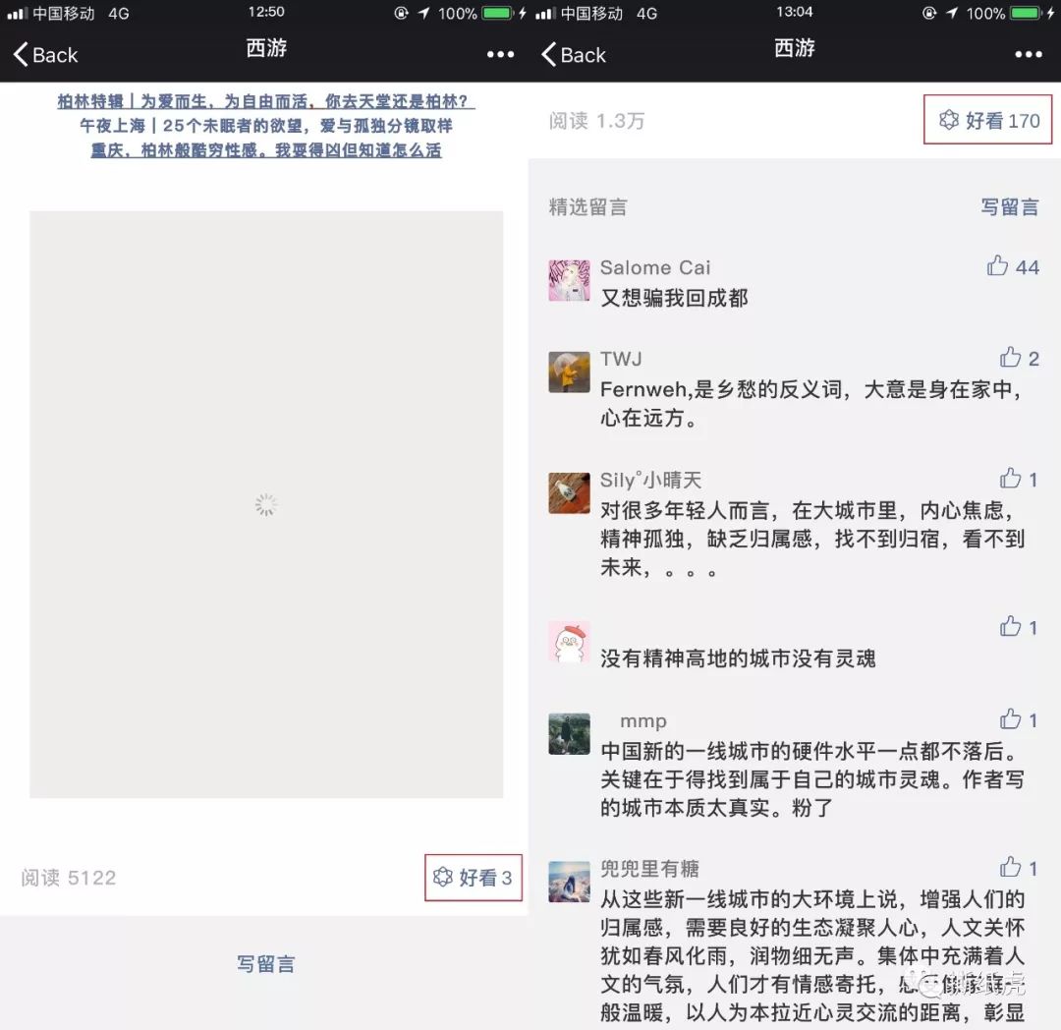
Task: Open the 柏林特辑 article link
Action: coord(265,101)
